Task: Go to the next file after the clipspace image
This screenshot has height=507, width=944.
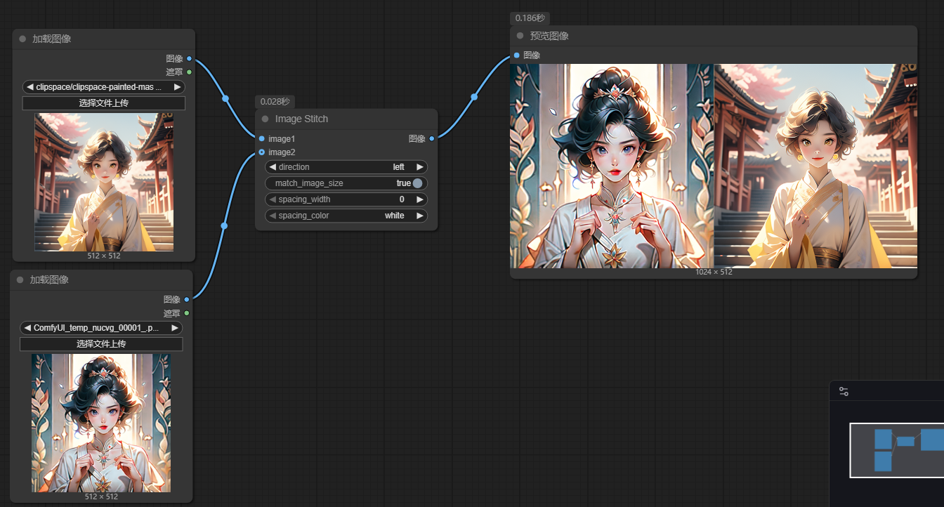Action: click(x=177, y=87)
